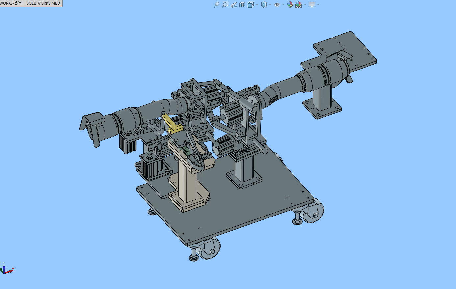Click the Apply Scene icon

pyautogui.click(x=298, y=5)
